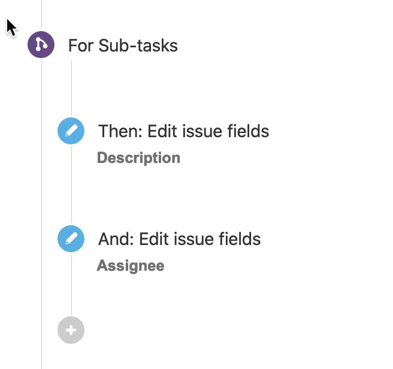Open the For Sub-tasks branch
Image resolution: width=393 pixels, height=369 pixels.
(x=123, y=46)
